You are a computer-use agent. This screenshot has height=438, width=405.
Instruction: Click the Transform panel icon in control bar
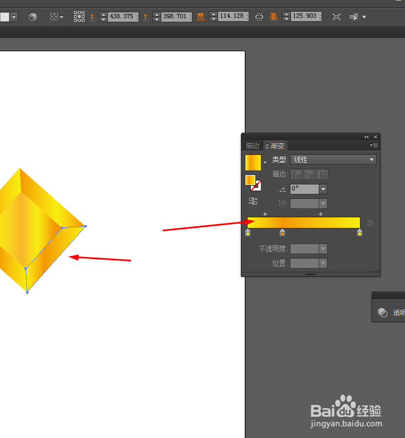click(x=337, y=17)
